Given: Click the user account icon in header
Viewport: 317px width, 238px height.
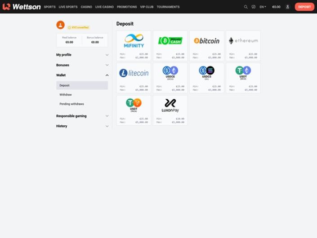Looking at the screenshot, I should (287, 7).
